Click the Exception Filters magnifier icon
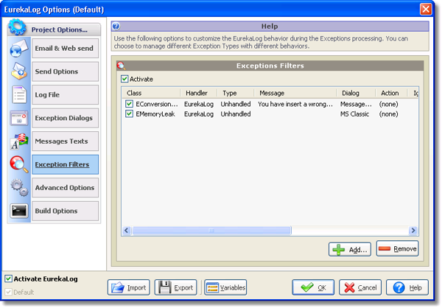Screen dimensions: 442x308 [19, 164]
